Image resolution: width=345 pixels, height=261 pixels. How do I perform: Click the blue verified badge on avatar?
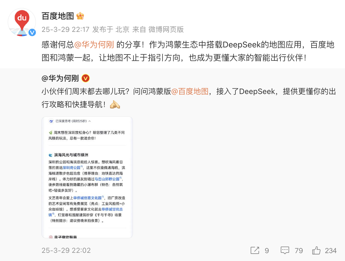[32, 32]
